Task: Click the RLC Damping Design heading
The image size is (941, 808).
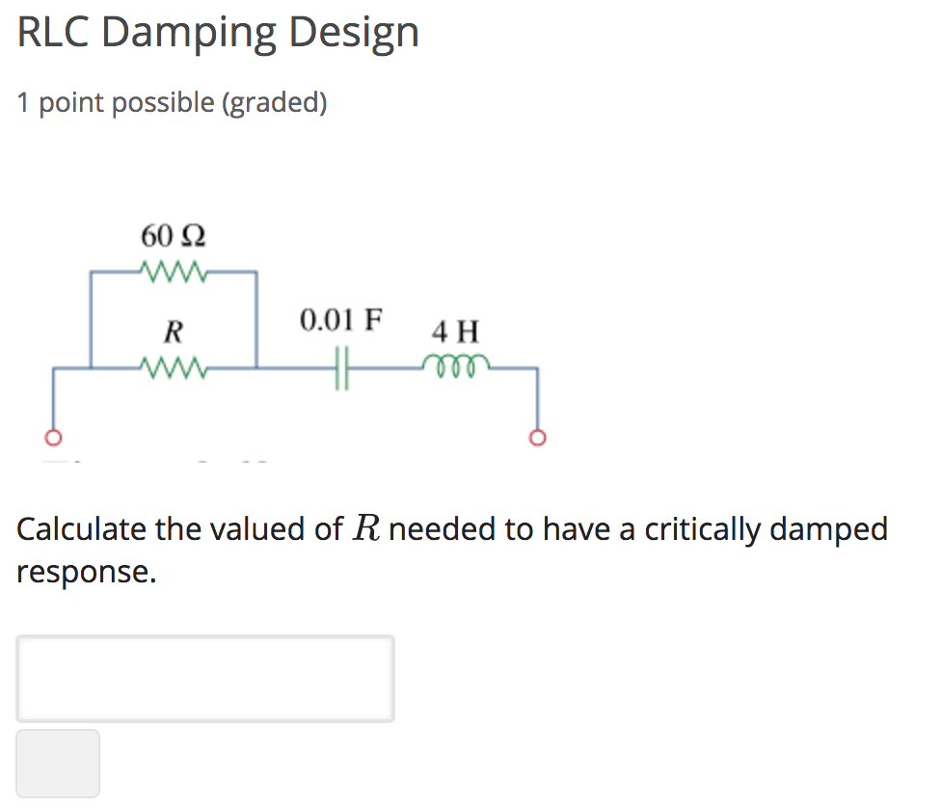Action: pos(218,32)
